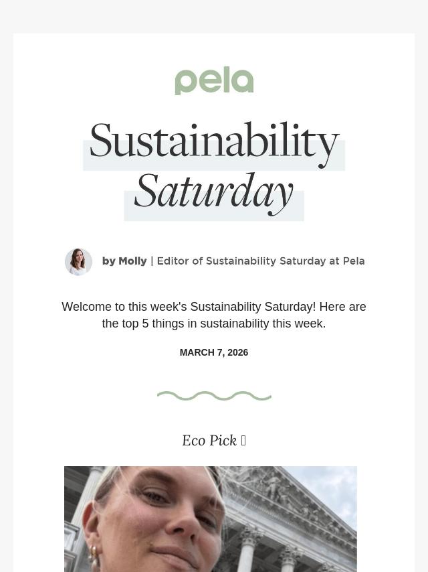Click "the top 5 things in sustainability" line
Viewport: 428px width, 572px height.
(214, 324)
